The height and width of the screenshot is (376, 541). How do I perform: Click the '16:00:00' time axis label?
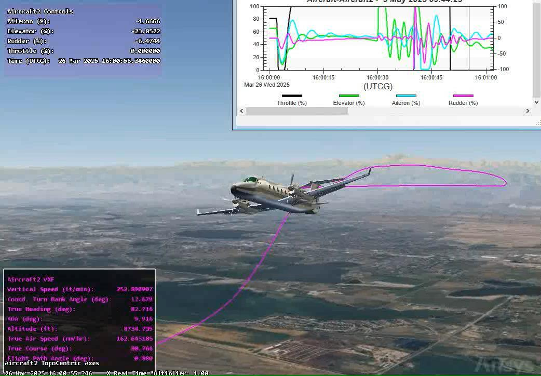[x=269, y=78]
